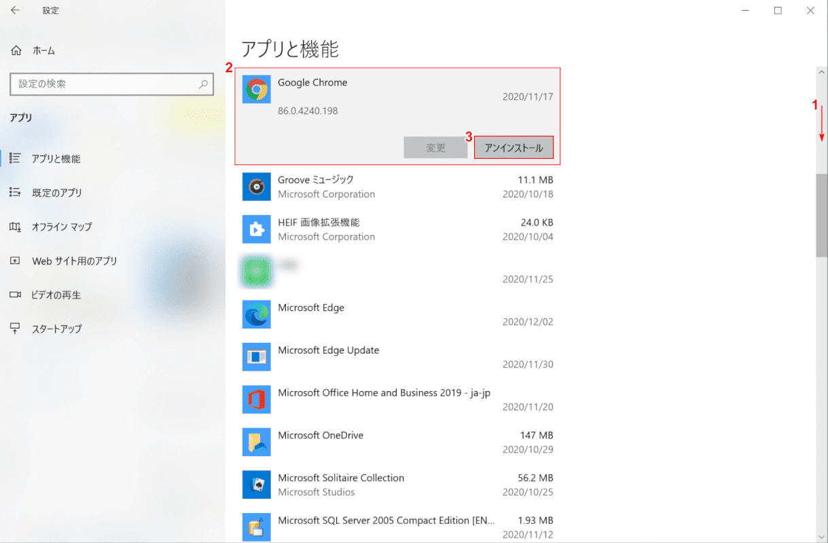Screen dimensions: 828x543
Task: Click the Microsoft Studios publisher text
Action: coord(317,492)
